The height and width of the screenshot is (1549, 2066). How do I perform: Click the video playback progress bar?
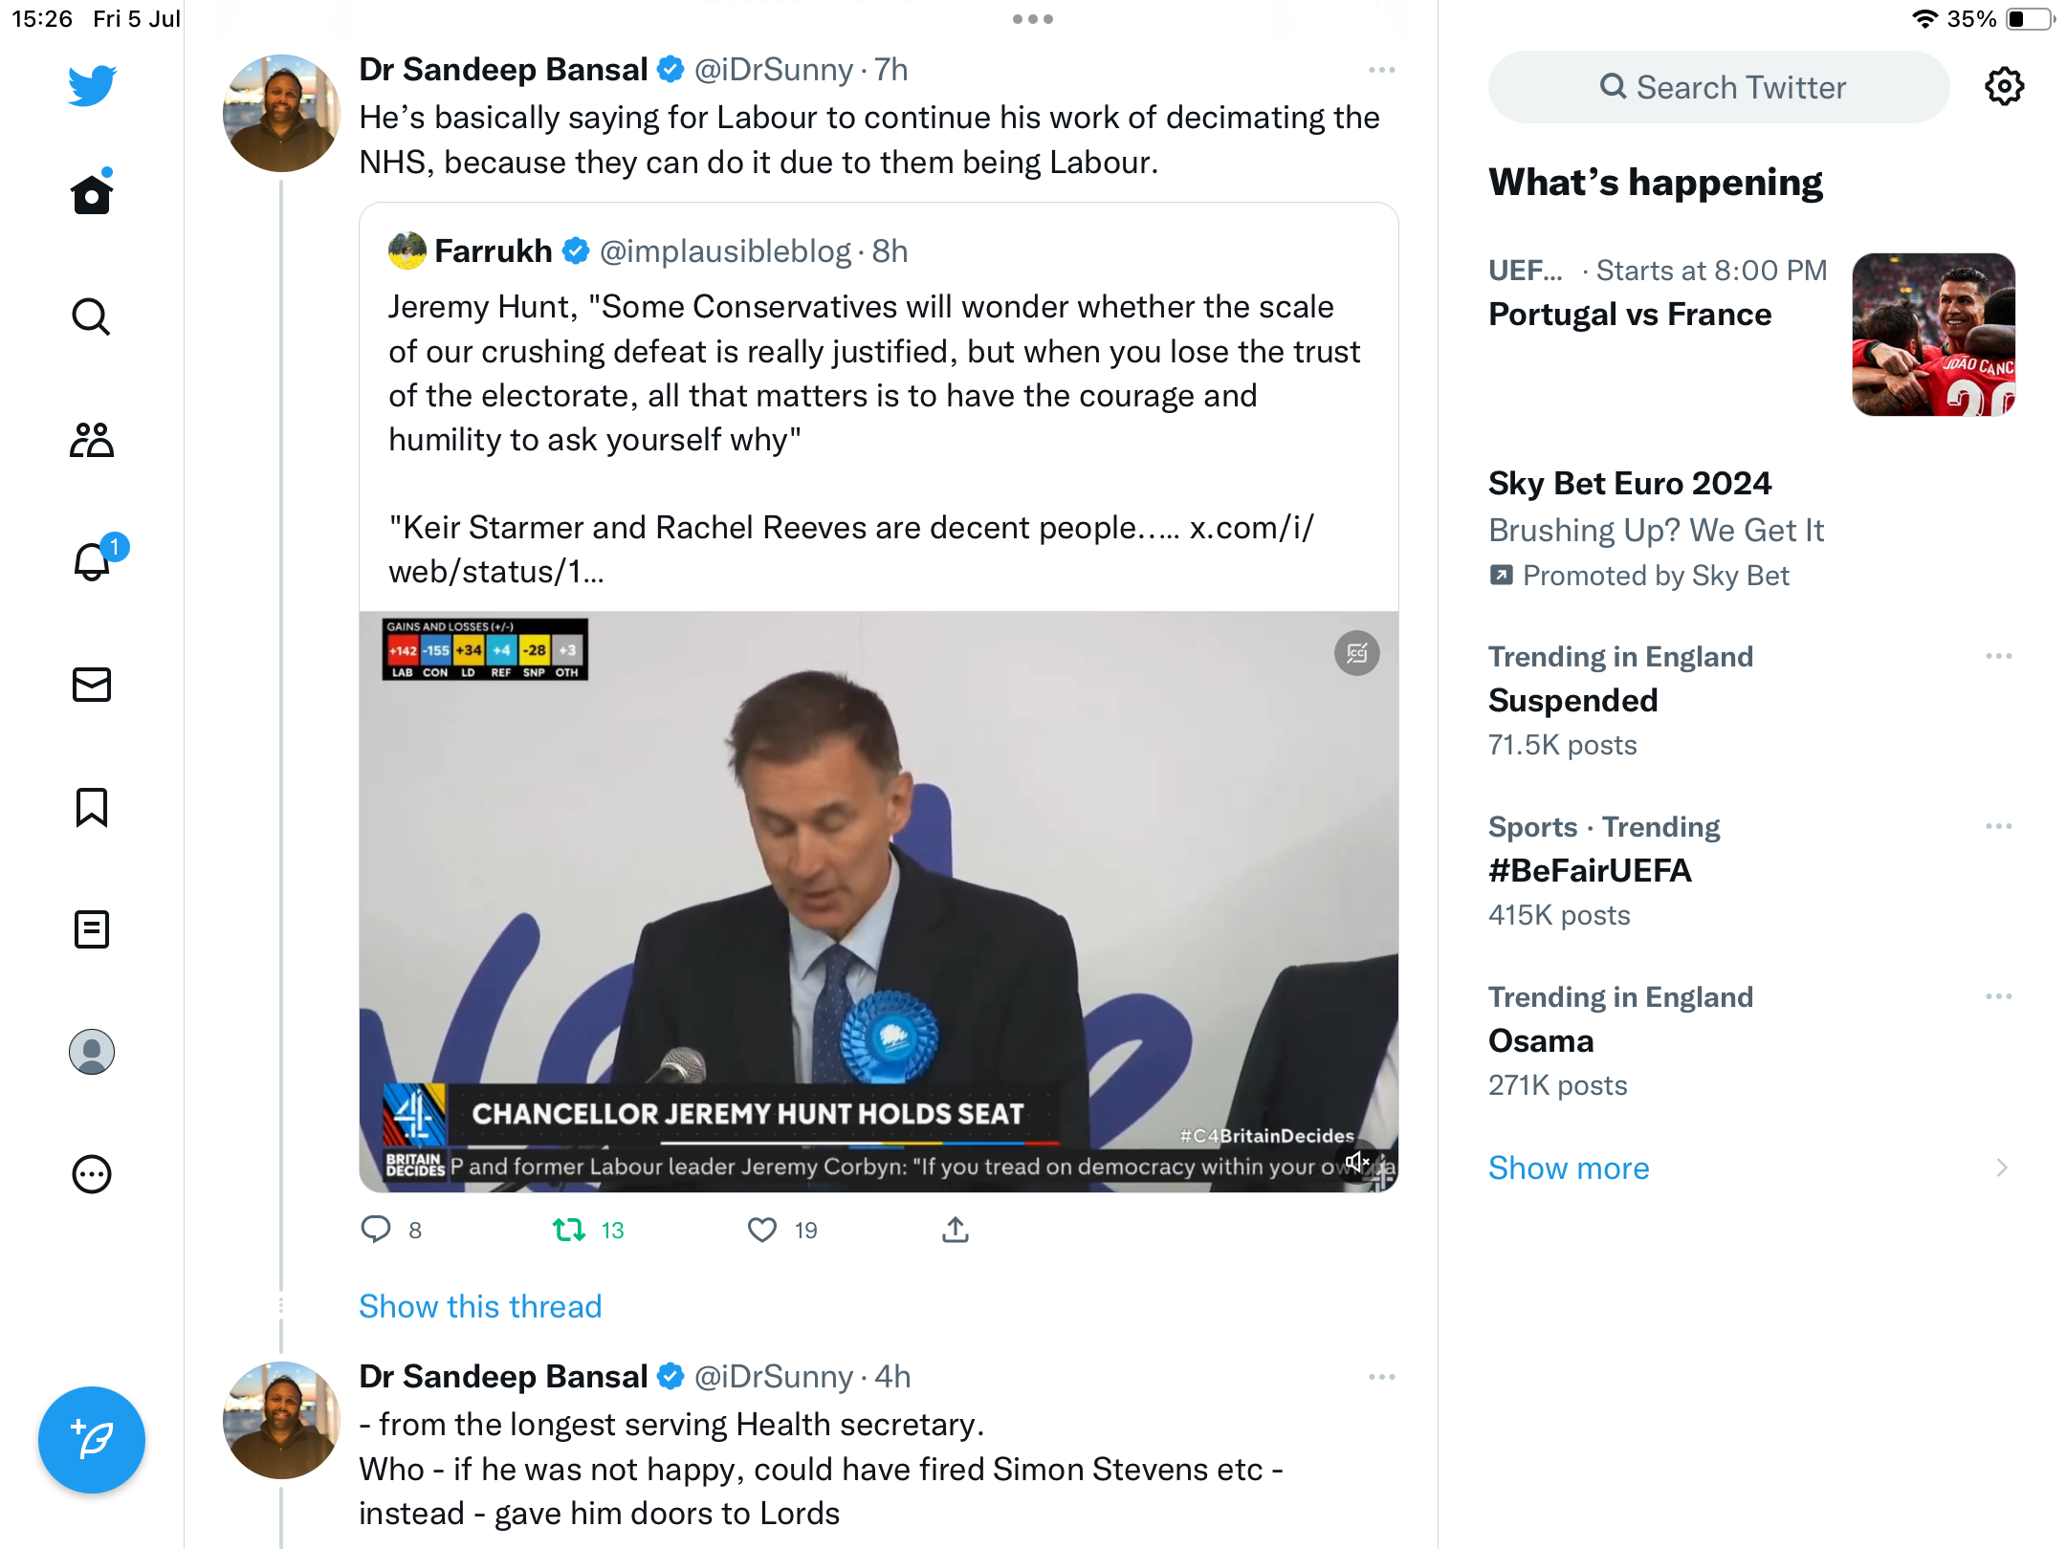(x=861, y=1143)
